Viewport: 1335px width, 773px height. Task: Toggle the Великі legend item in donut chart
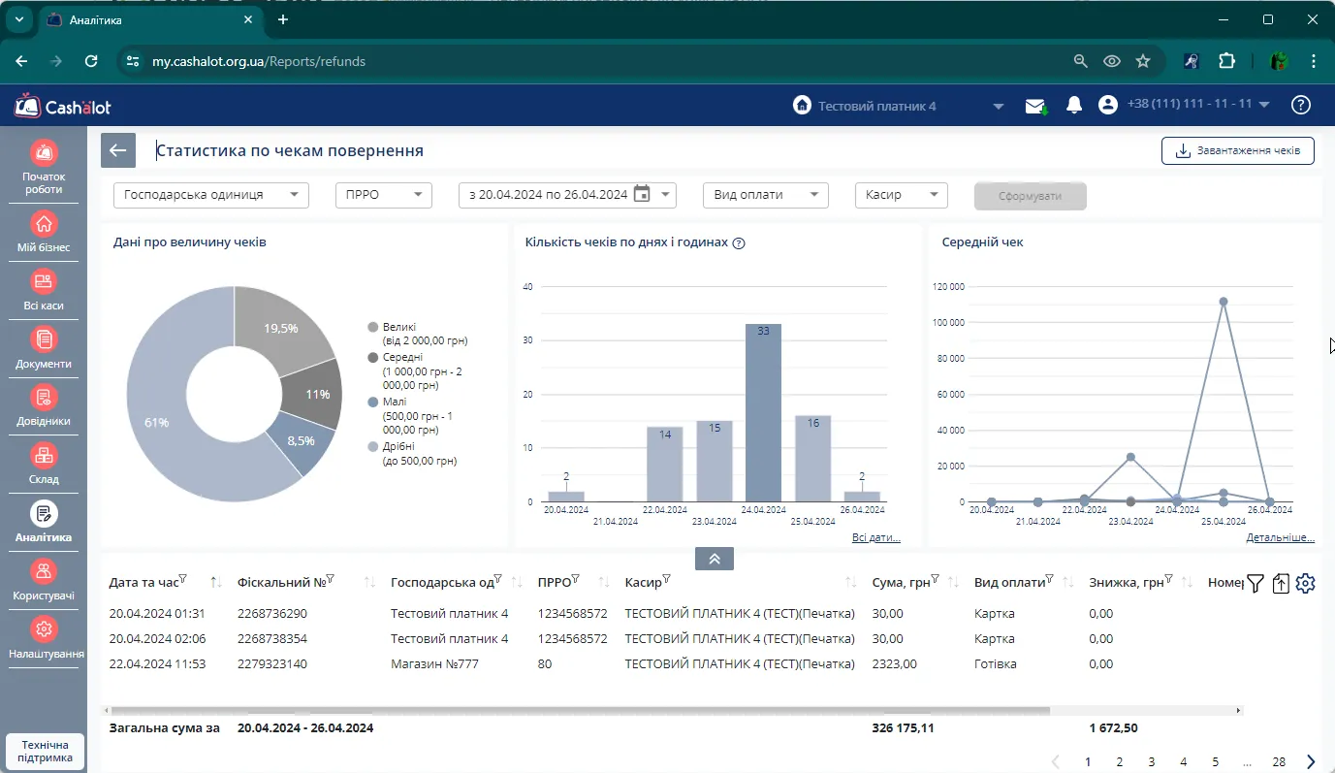[x=418, y=334]
